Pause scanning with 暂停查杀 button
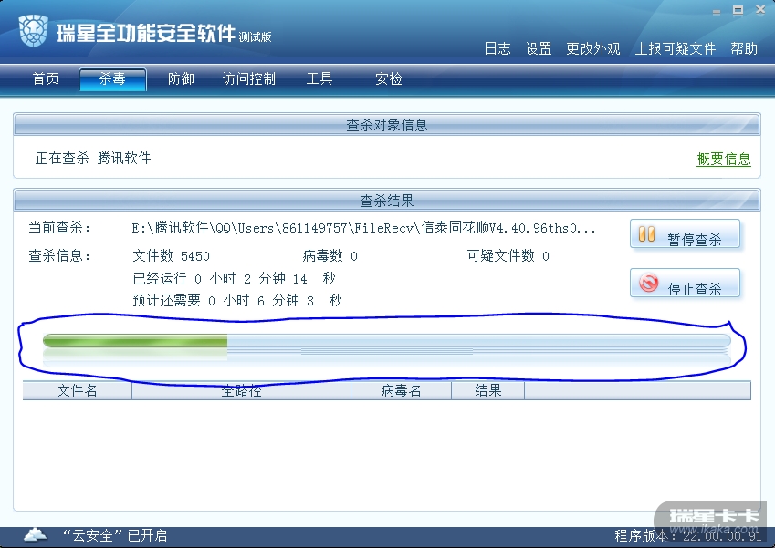775x548 pixels. click(685, 234)
